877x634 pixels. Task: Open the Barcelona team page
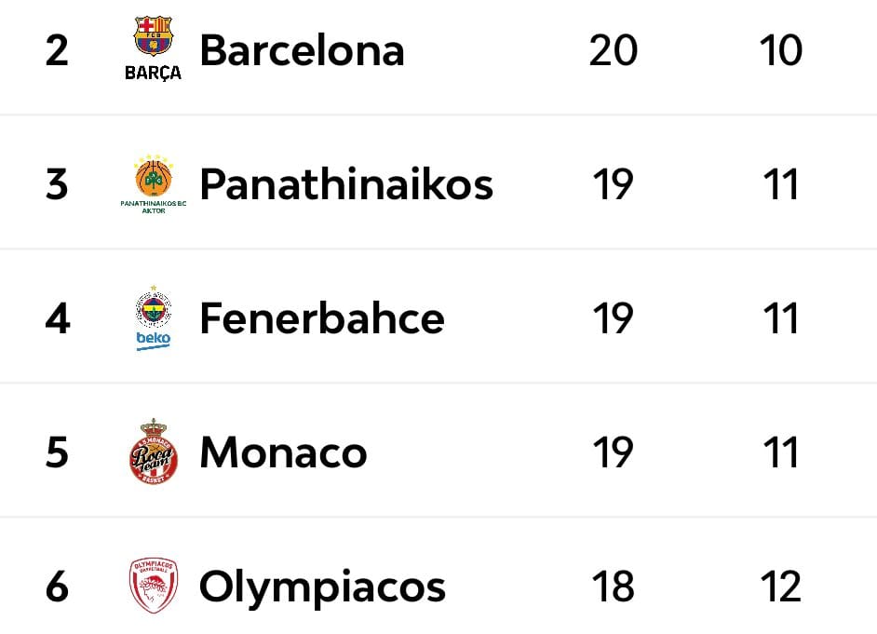pyautogui.click(x=302, y=50)
